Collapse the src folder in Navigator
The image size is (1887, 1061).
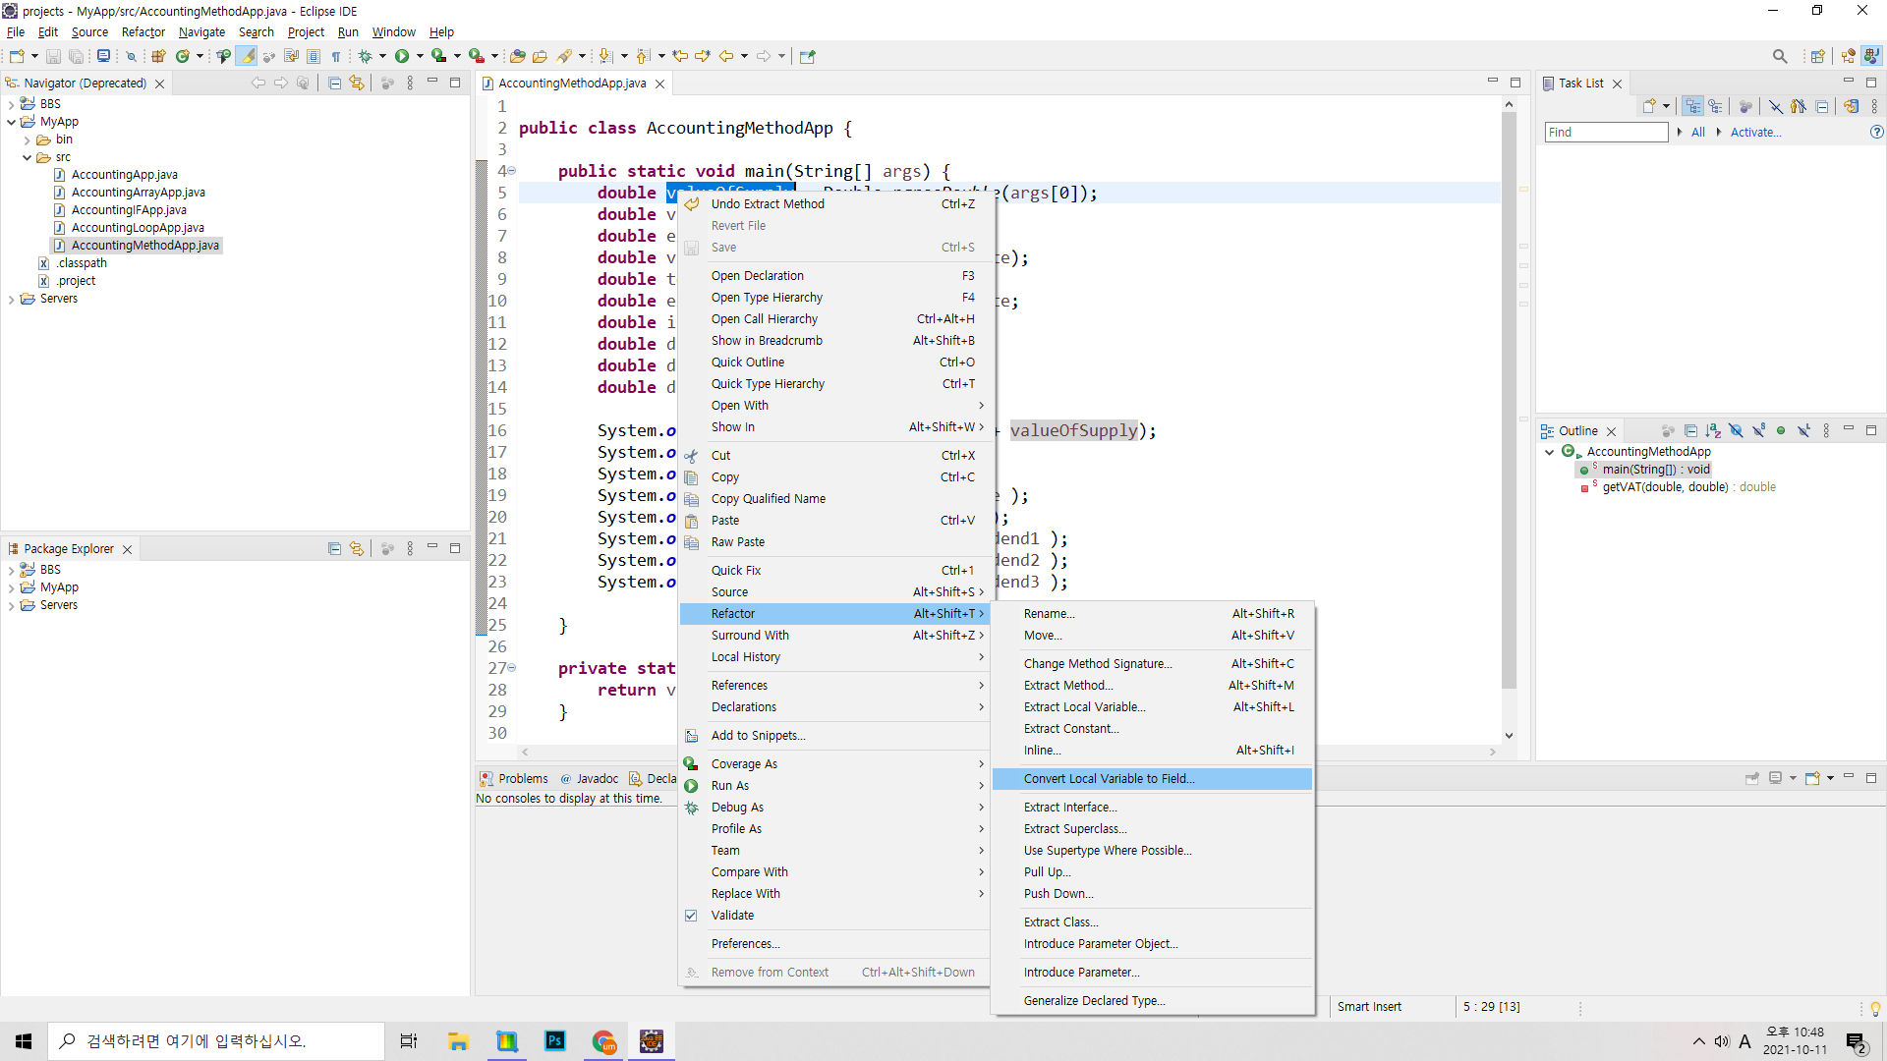(x=28, y=157)
